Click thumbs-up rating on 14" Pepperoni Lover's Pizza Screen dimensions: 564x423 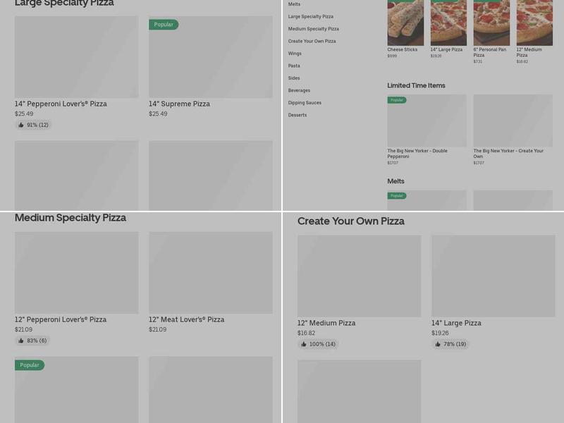(20, 125)
